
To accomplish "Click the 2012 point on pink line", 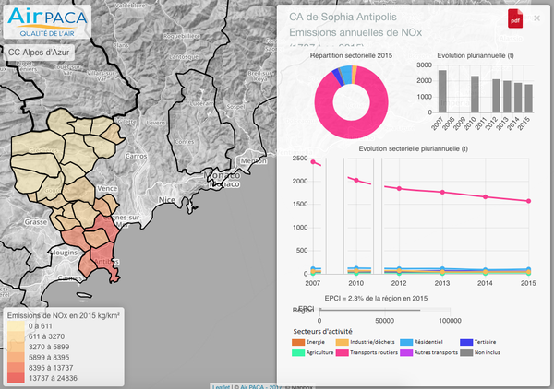I will pyautogui.click(x=399, y=188).
